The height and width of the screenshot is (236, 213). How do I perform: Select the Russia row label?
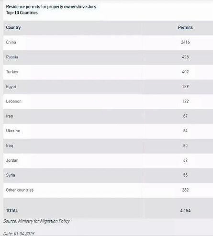pos(12,57)
